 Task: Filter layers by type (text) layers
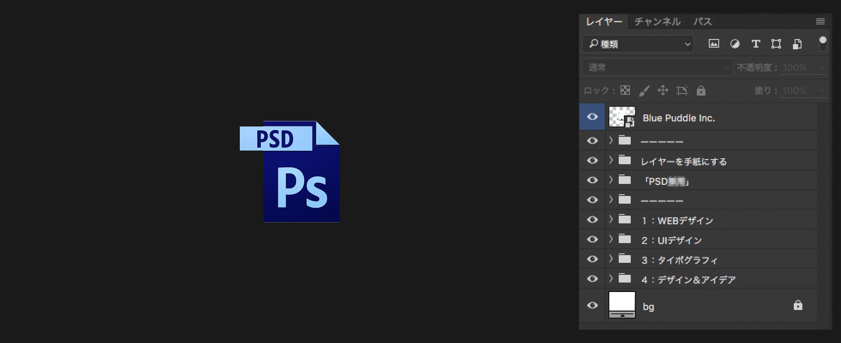point(756,44)
